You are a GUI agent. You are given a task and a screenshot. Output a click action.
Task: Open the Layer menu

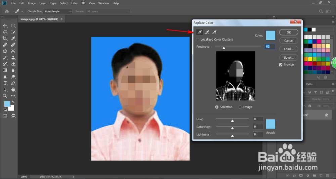(x=43, y=3)
